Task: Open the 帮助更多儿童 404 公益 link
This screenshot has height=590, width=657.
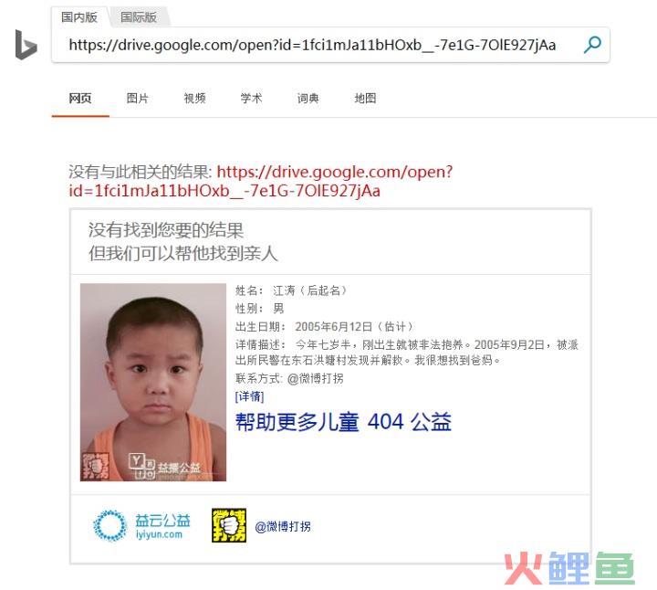Action: coord(343,422)
